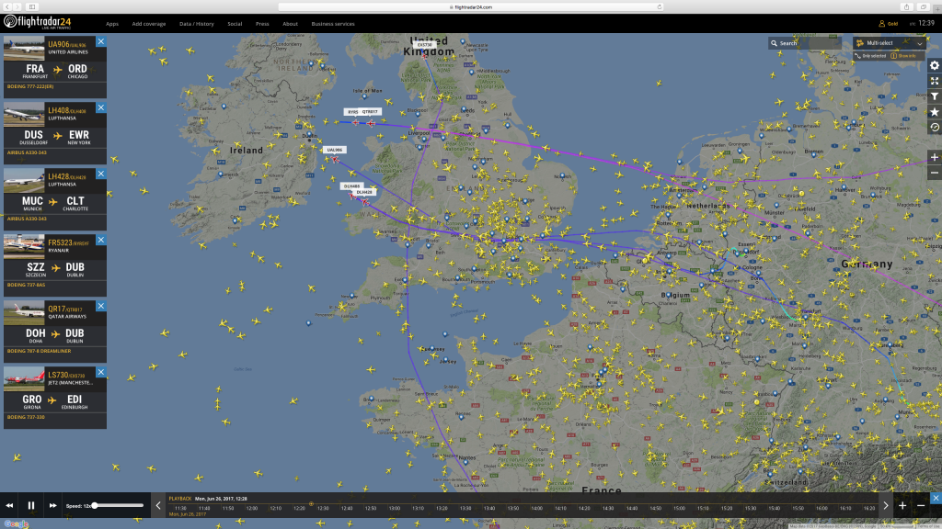Close the FR5323 flight card
The height and width of the screenshot is (529, 942).
pos(101,240)
